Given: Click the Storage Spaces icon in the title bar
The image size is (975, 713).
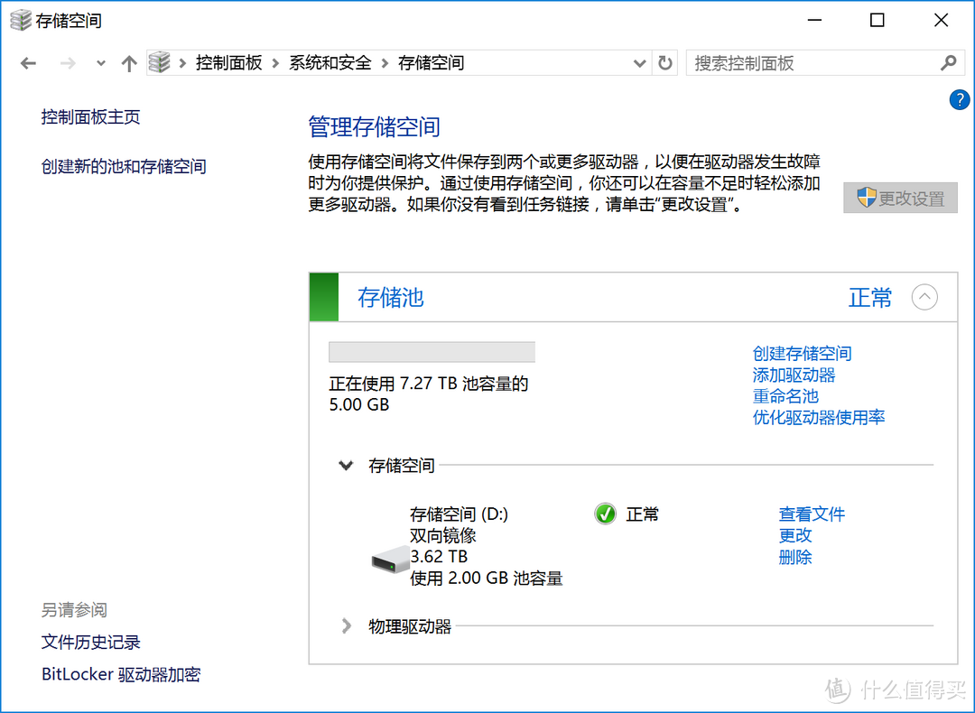Looking at the screenshot, I should click(x=19, y=19).
